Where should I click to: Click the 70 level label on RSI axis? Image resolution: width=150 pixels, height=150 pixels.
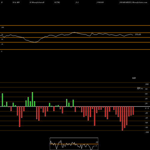2,34
